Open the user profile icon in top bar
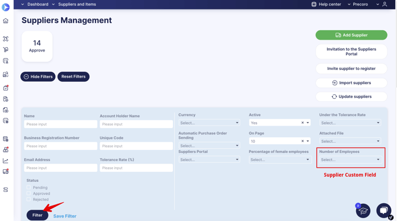This screenshot has width=397, height=221. click(x=385, y=4)
